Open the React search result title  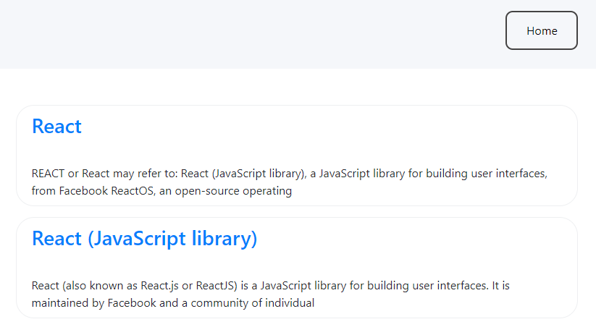tap(56, 126)
